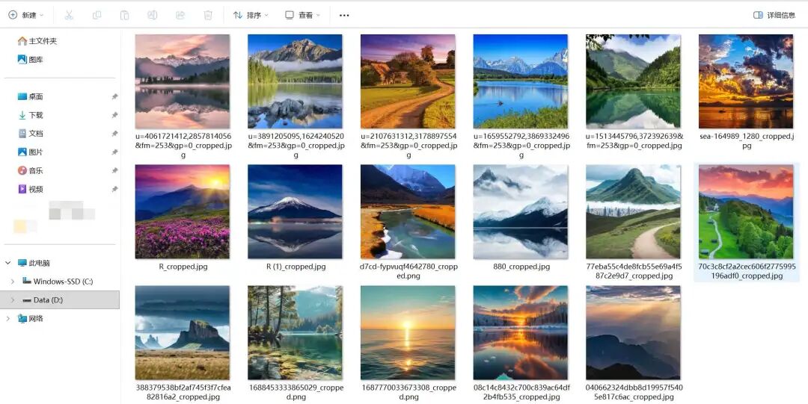Click the New (新建) button
The image size is (808, 404).
click(x=25, y=16)
